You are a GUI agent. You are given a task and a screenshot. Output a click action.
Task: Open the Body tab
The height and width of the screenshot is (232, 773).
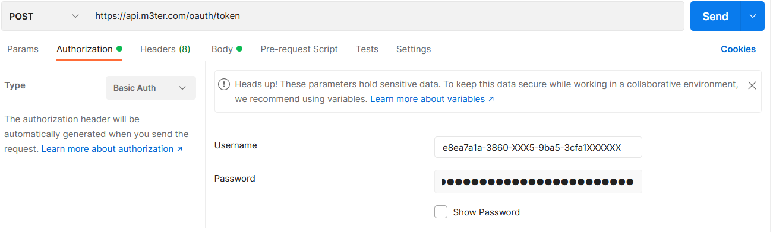(227, 49)
